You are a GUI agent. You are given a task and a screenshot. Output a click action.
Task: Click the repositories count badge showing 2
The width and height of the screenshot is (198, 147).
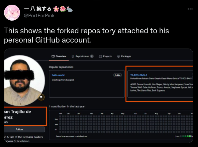[92, 56]
